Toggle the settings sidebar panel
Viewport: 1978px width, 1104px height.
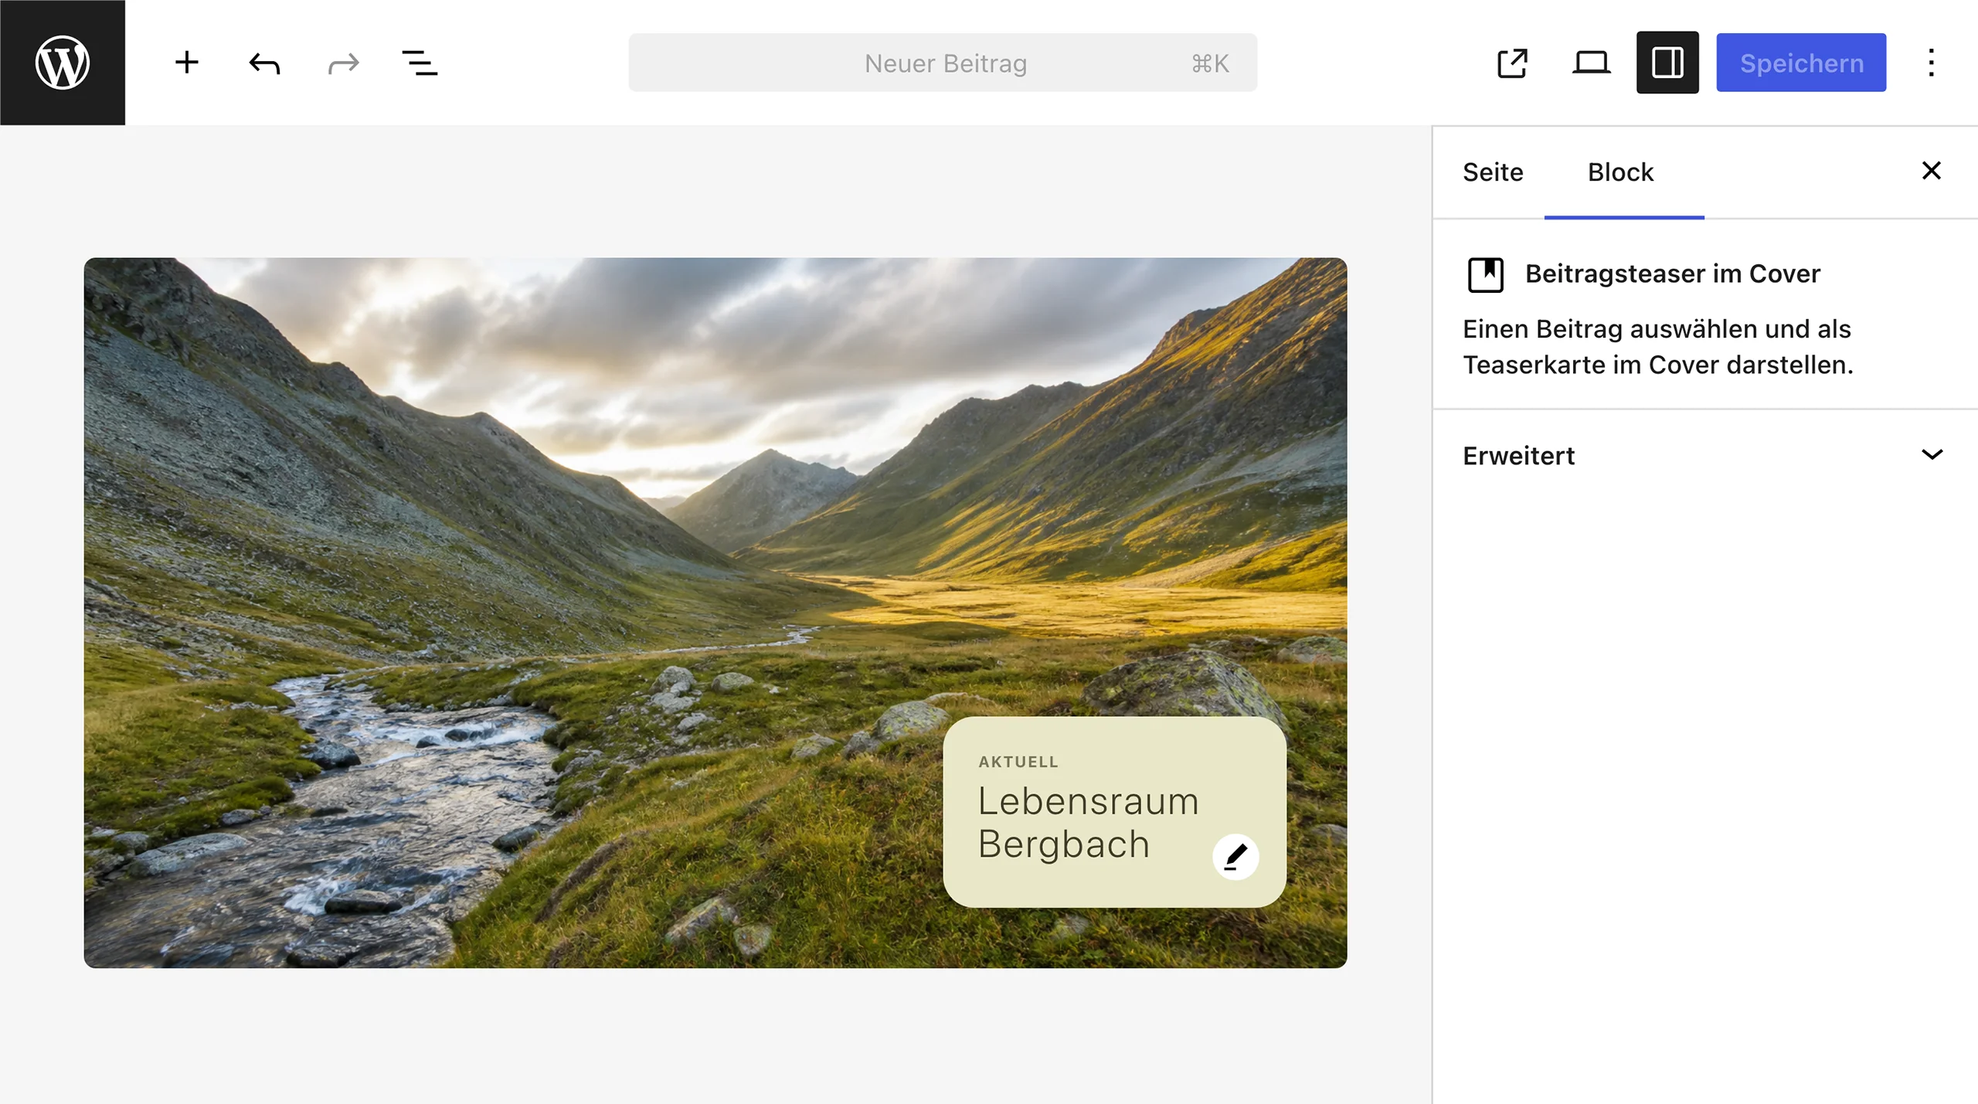[1667, 63]
